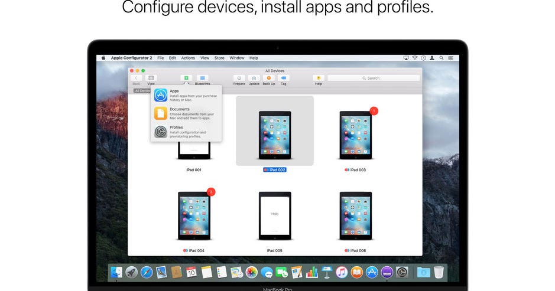Click the Add button in the toolbar
Viewport: 555px width, 291px height.
[186, 78]
